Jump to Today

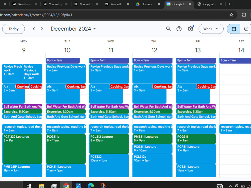14,29
